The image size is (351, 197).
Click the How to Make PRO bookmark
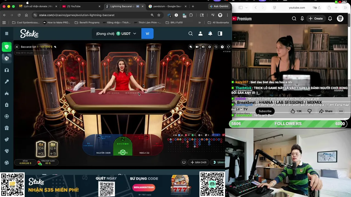(x=56, y=22)
